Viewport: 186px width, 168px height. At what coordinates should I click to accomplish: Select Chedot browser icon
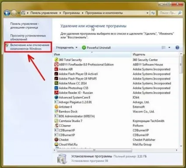pyautogui.click(x=56, y=139)
